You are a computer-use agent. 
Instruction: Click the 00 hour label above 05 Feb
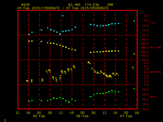point(39,113)
